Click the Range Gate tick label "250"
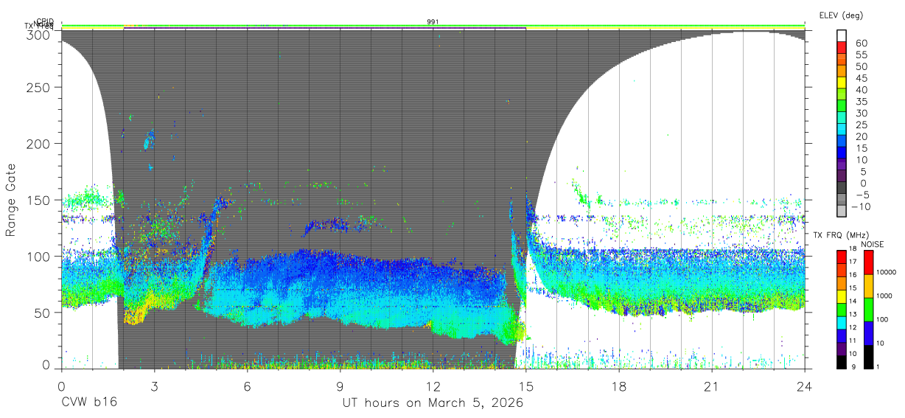Screen dimensions: 905x418 38,87
